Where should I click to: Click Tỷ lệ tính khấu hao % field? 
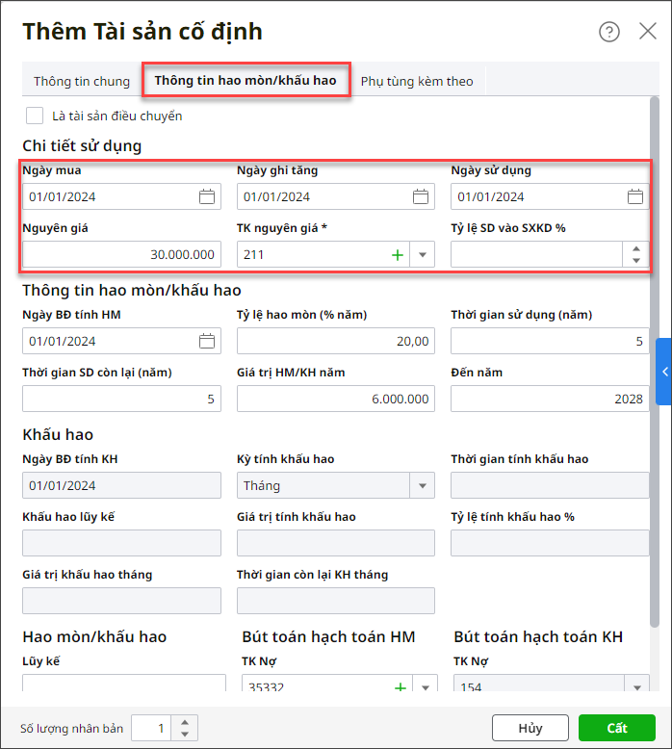(x=550, y=543)
